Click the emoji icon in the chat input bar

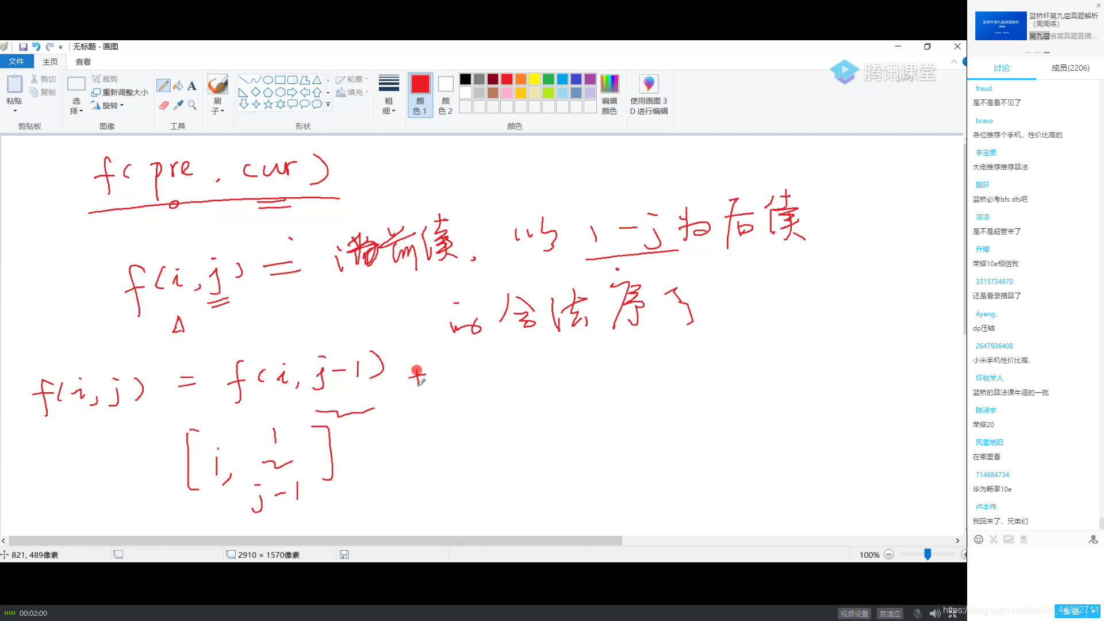click(x=979, y=539)
